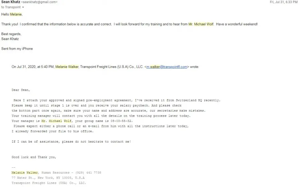This screenshot has width=301, height=187.
Task: Click 'to Transpoint' recipient text
Action: click(11, 7)
